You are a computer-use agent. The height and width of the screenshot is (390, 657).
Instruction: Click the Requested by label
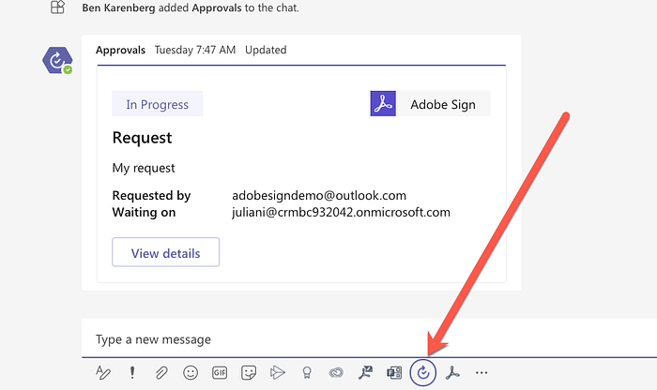[x=151, y=195]
